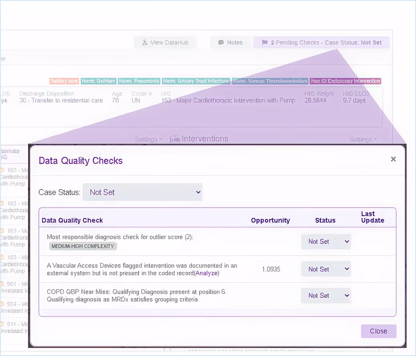Click the Analyze link

[206, 273]
